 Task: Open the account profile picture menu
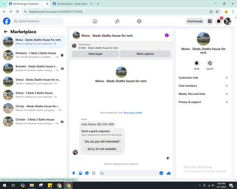point(228,21)
